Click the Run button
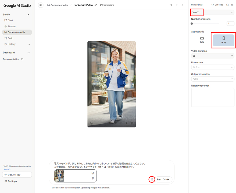The image size is (236, 193). click(x=163, y=179)
